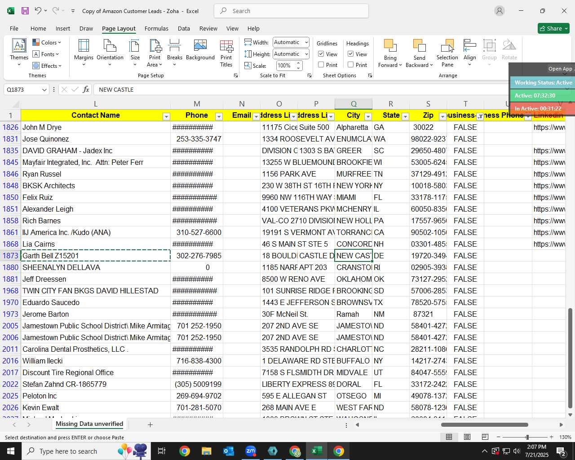This screenshot has height=460, width=575.
Task: Switch to the Data ribbon tab
Action: tap(184, 28)
